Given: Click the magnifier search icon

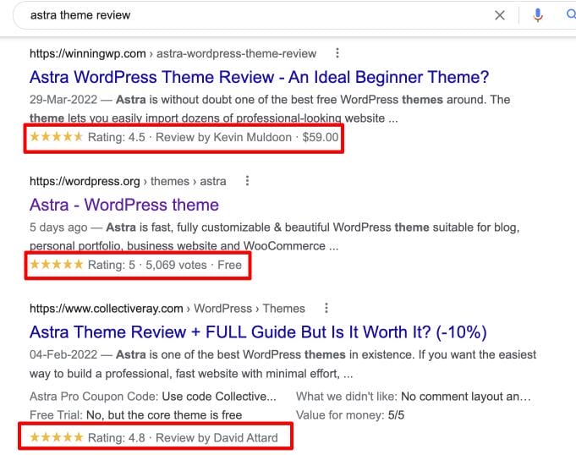Looking at the screenshot, I should pos(570,15).
